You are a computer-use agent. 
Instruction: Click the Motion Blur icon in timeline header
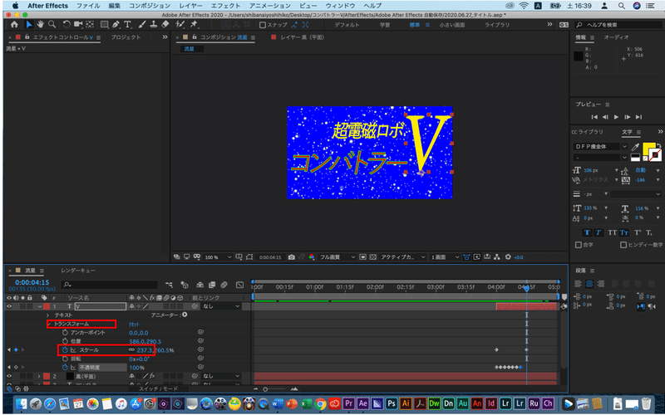(224, 285)
